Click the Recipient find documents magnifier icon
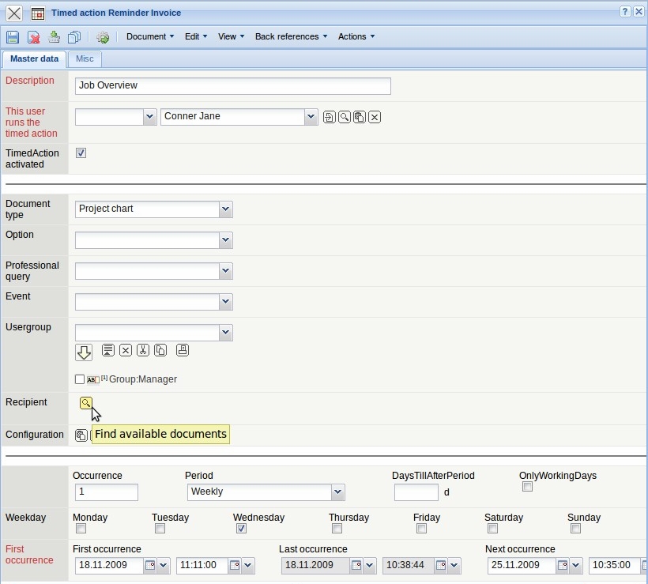Viewport: 648px width, 584px height. click(85, 403)
